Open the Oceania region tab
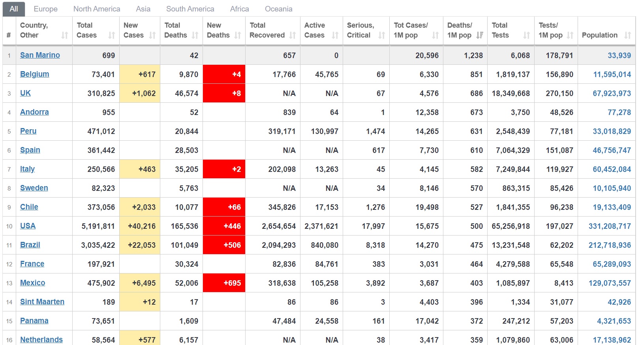640x345 pixels. 278,9
